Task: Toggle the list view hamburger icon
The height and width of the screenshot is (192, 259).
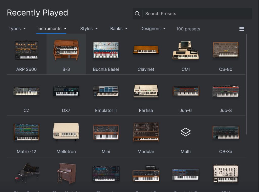Action: [242, 29]
